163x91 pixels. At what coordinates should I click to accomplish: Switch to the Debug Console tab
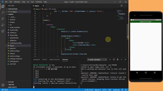click(x=55, y=60)
